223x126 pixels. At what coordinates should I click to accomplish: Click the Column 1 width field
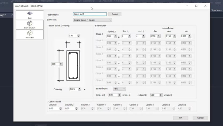coord(54,109)
